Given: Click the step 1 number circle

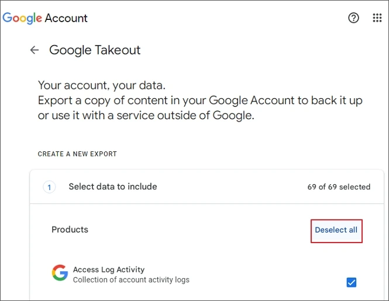Looking at the screenshot, I should coord(50,188).
